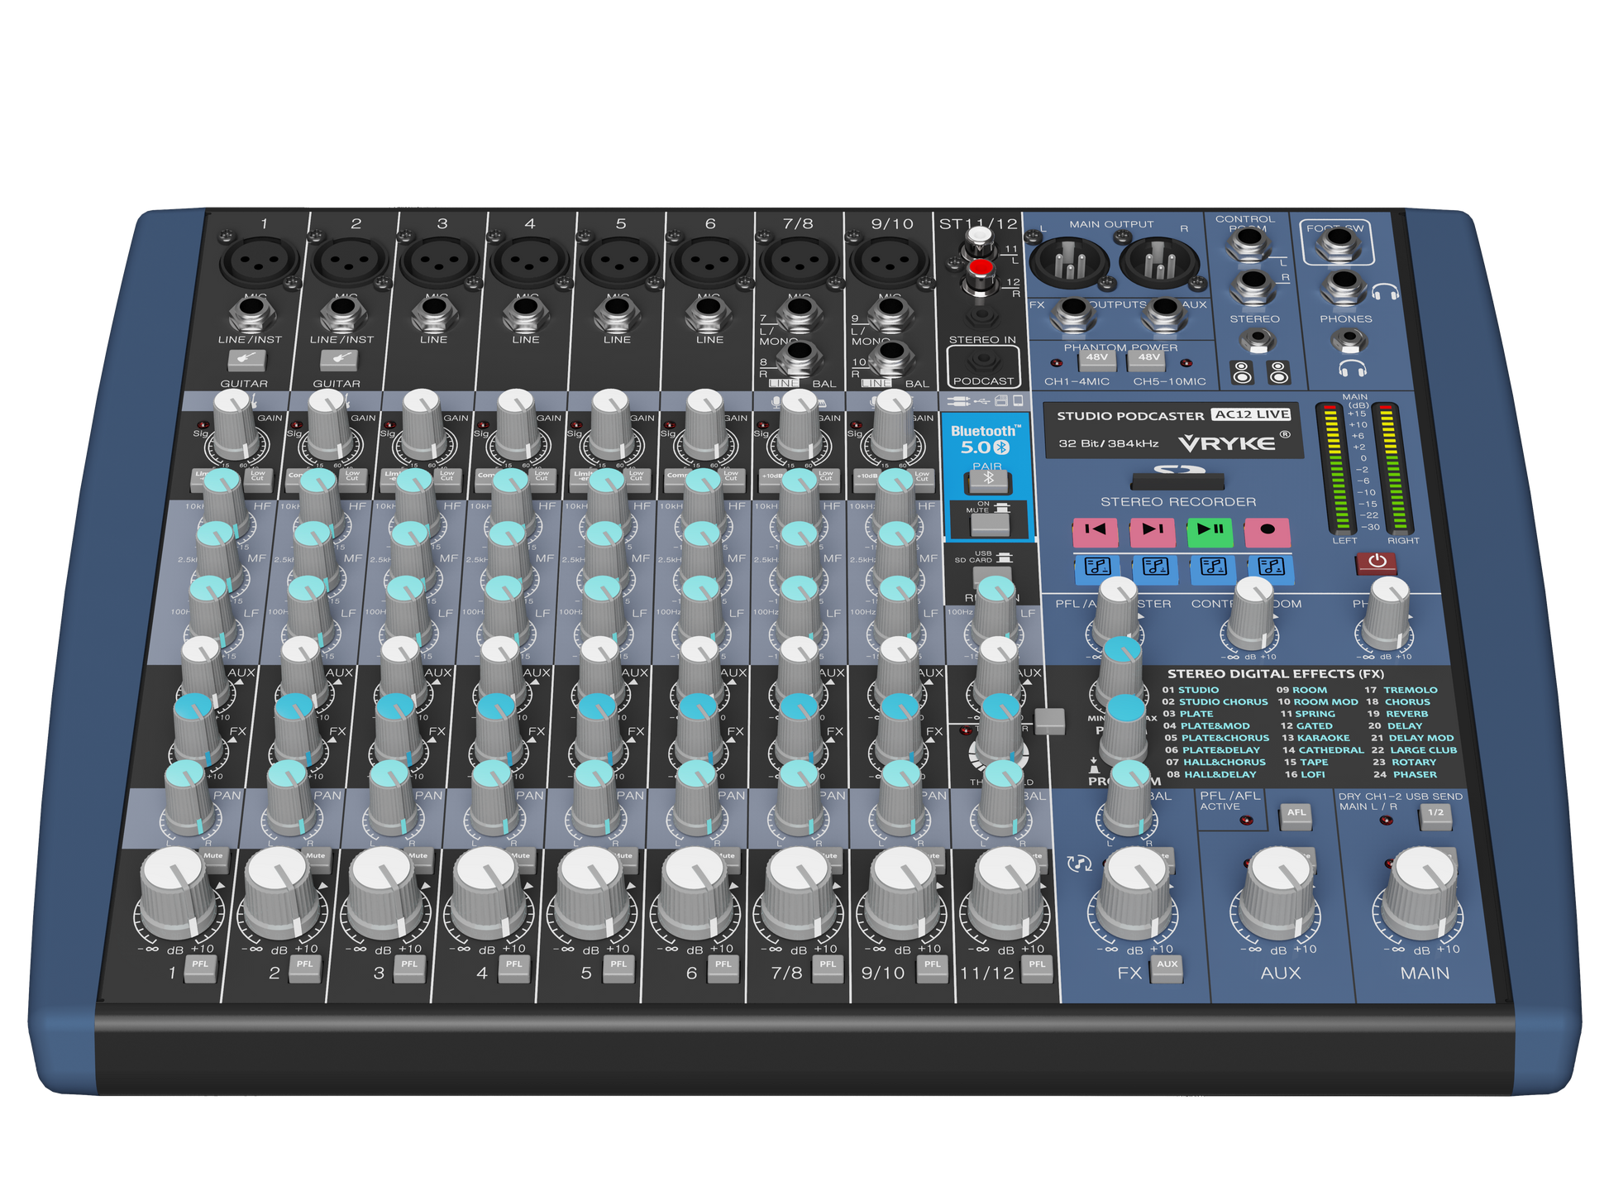Select the 01 STUDIO effect label

[1191, 690]
